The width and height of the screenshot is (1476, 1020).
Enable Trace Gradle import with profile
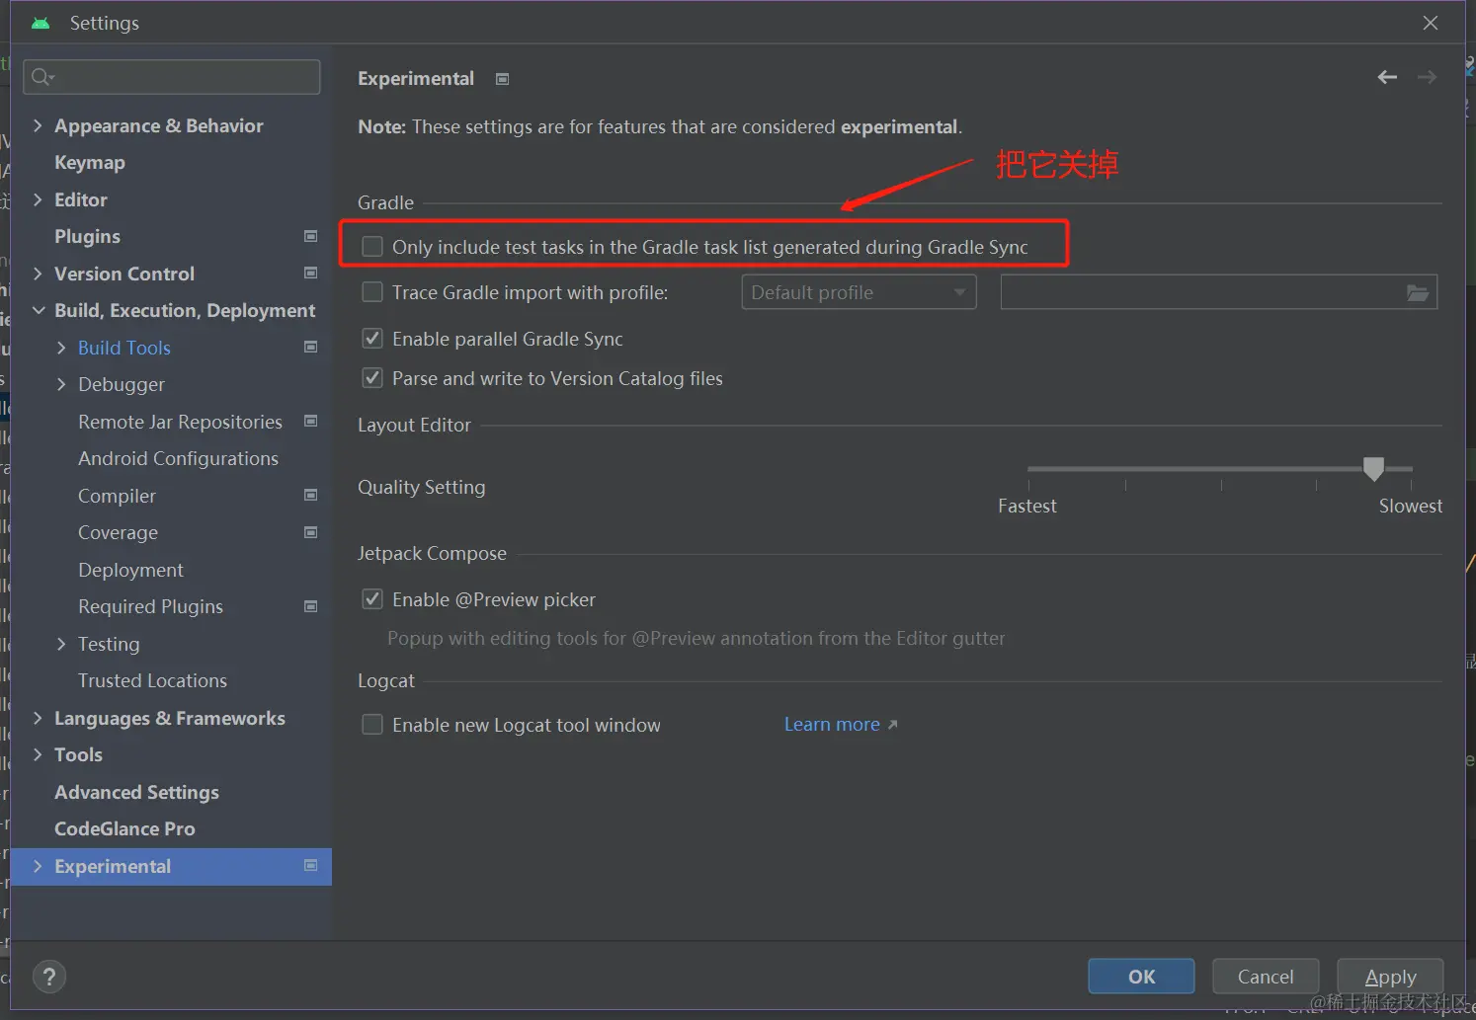372,292
